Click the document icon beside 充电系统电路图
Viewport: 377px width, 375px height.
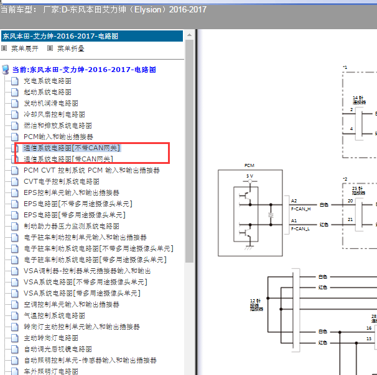(x=15, y=81)
